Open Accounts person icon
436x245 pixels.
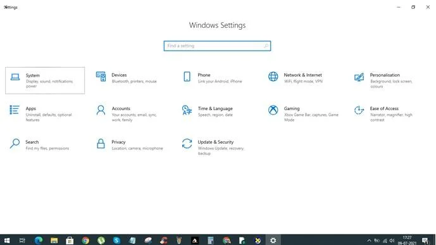[101, 110]
